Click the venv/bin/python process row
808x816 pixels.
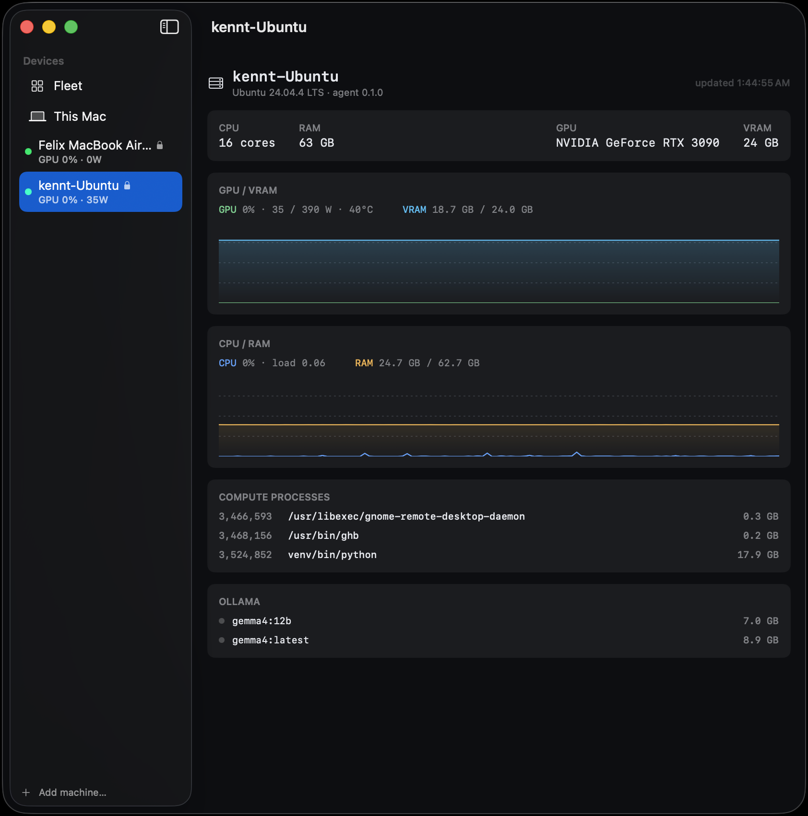tap(499, 555)
